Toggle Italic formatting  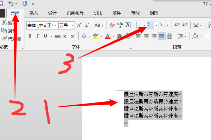point(38,36)
